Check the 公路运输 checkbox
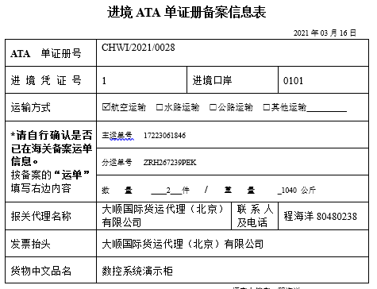The image size is (377, 289). [x=213, y=107]
